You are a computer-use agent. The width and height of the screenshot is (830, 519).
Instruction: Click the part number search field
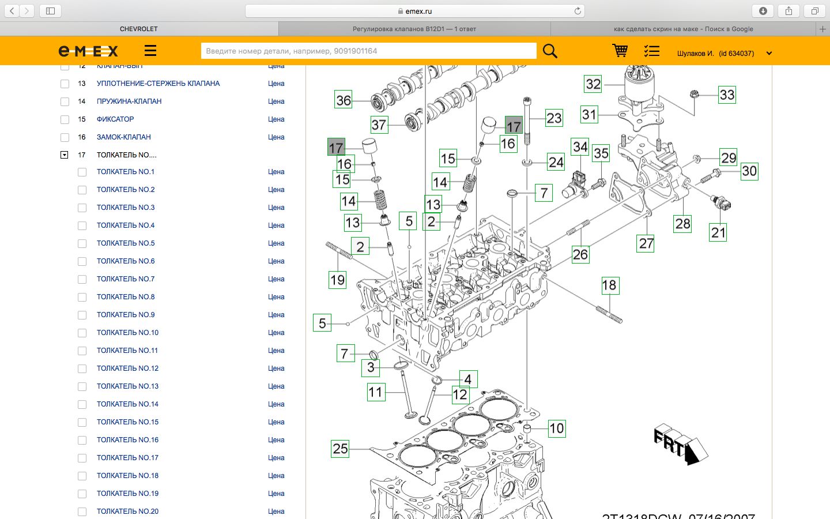click(x=368, y=51)
